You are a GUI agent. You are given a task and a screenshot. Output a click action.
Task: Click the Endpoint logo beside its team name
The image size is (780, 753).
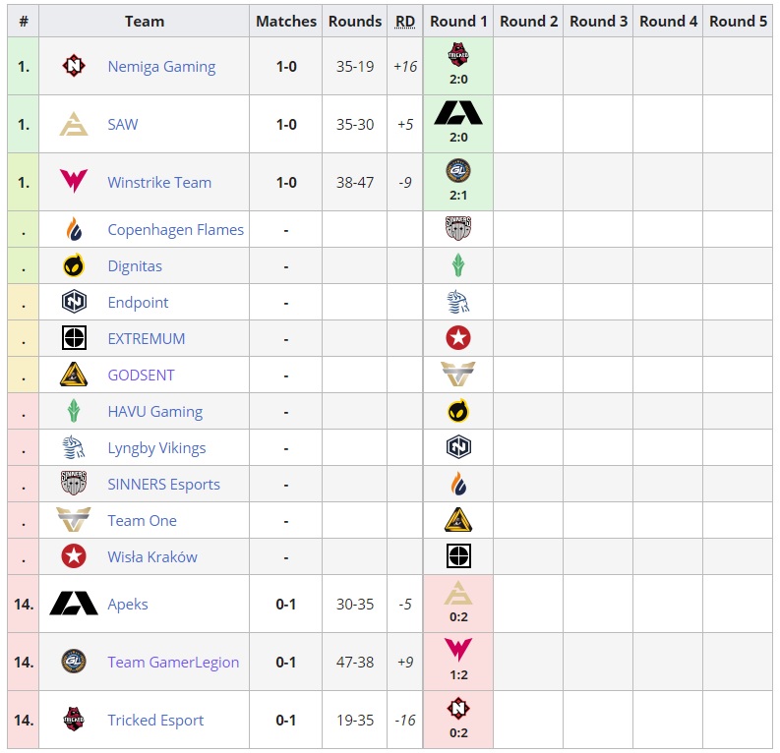(x=74, y=303)
